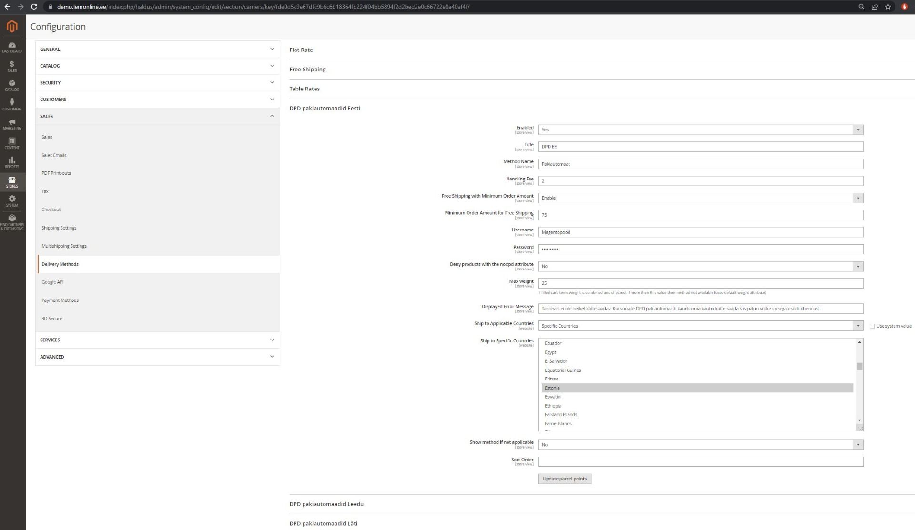
Task: Select Sales Emails menu item
Action: coord(54,155)
